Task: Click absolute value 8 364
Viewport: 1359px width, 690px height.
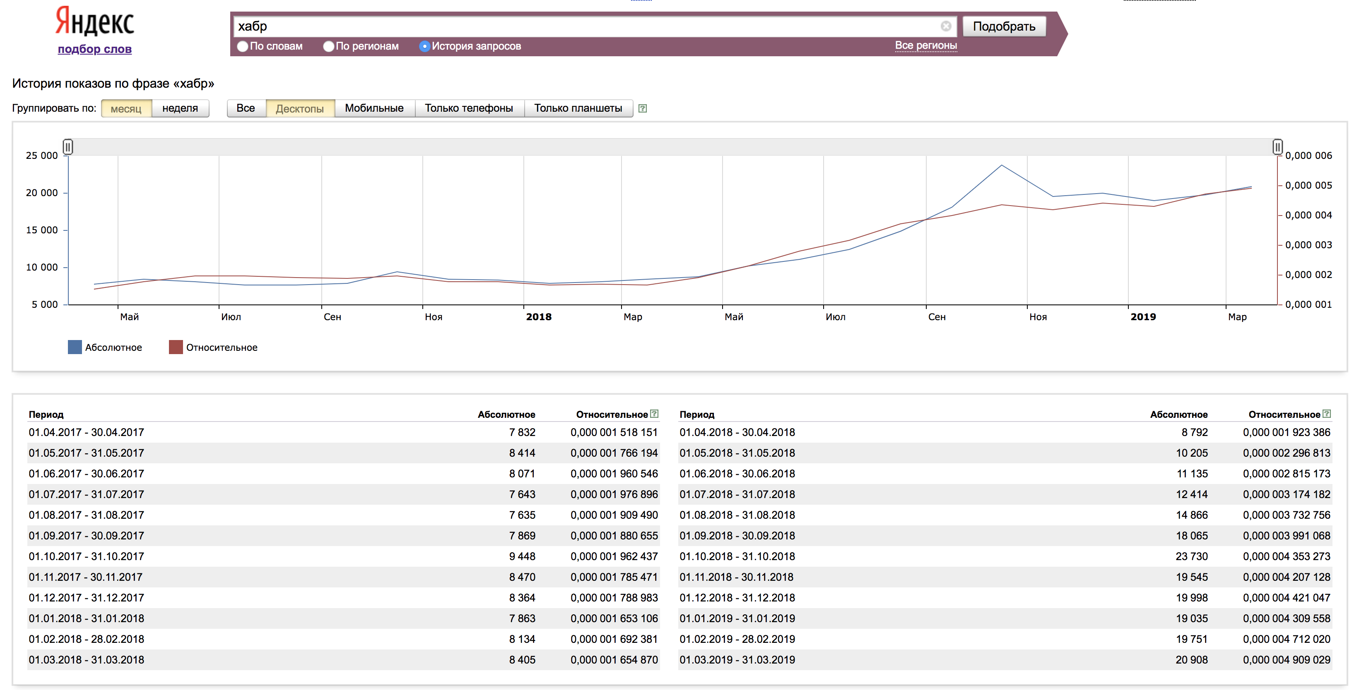Action: pyautogui.click(x=522, y=598)
